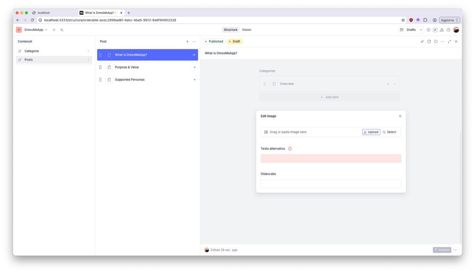Open the ellipsis menu in the Post pane header

(x=194, y=41)
